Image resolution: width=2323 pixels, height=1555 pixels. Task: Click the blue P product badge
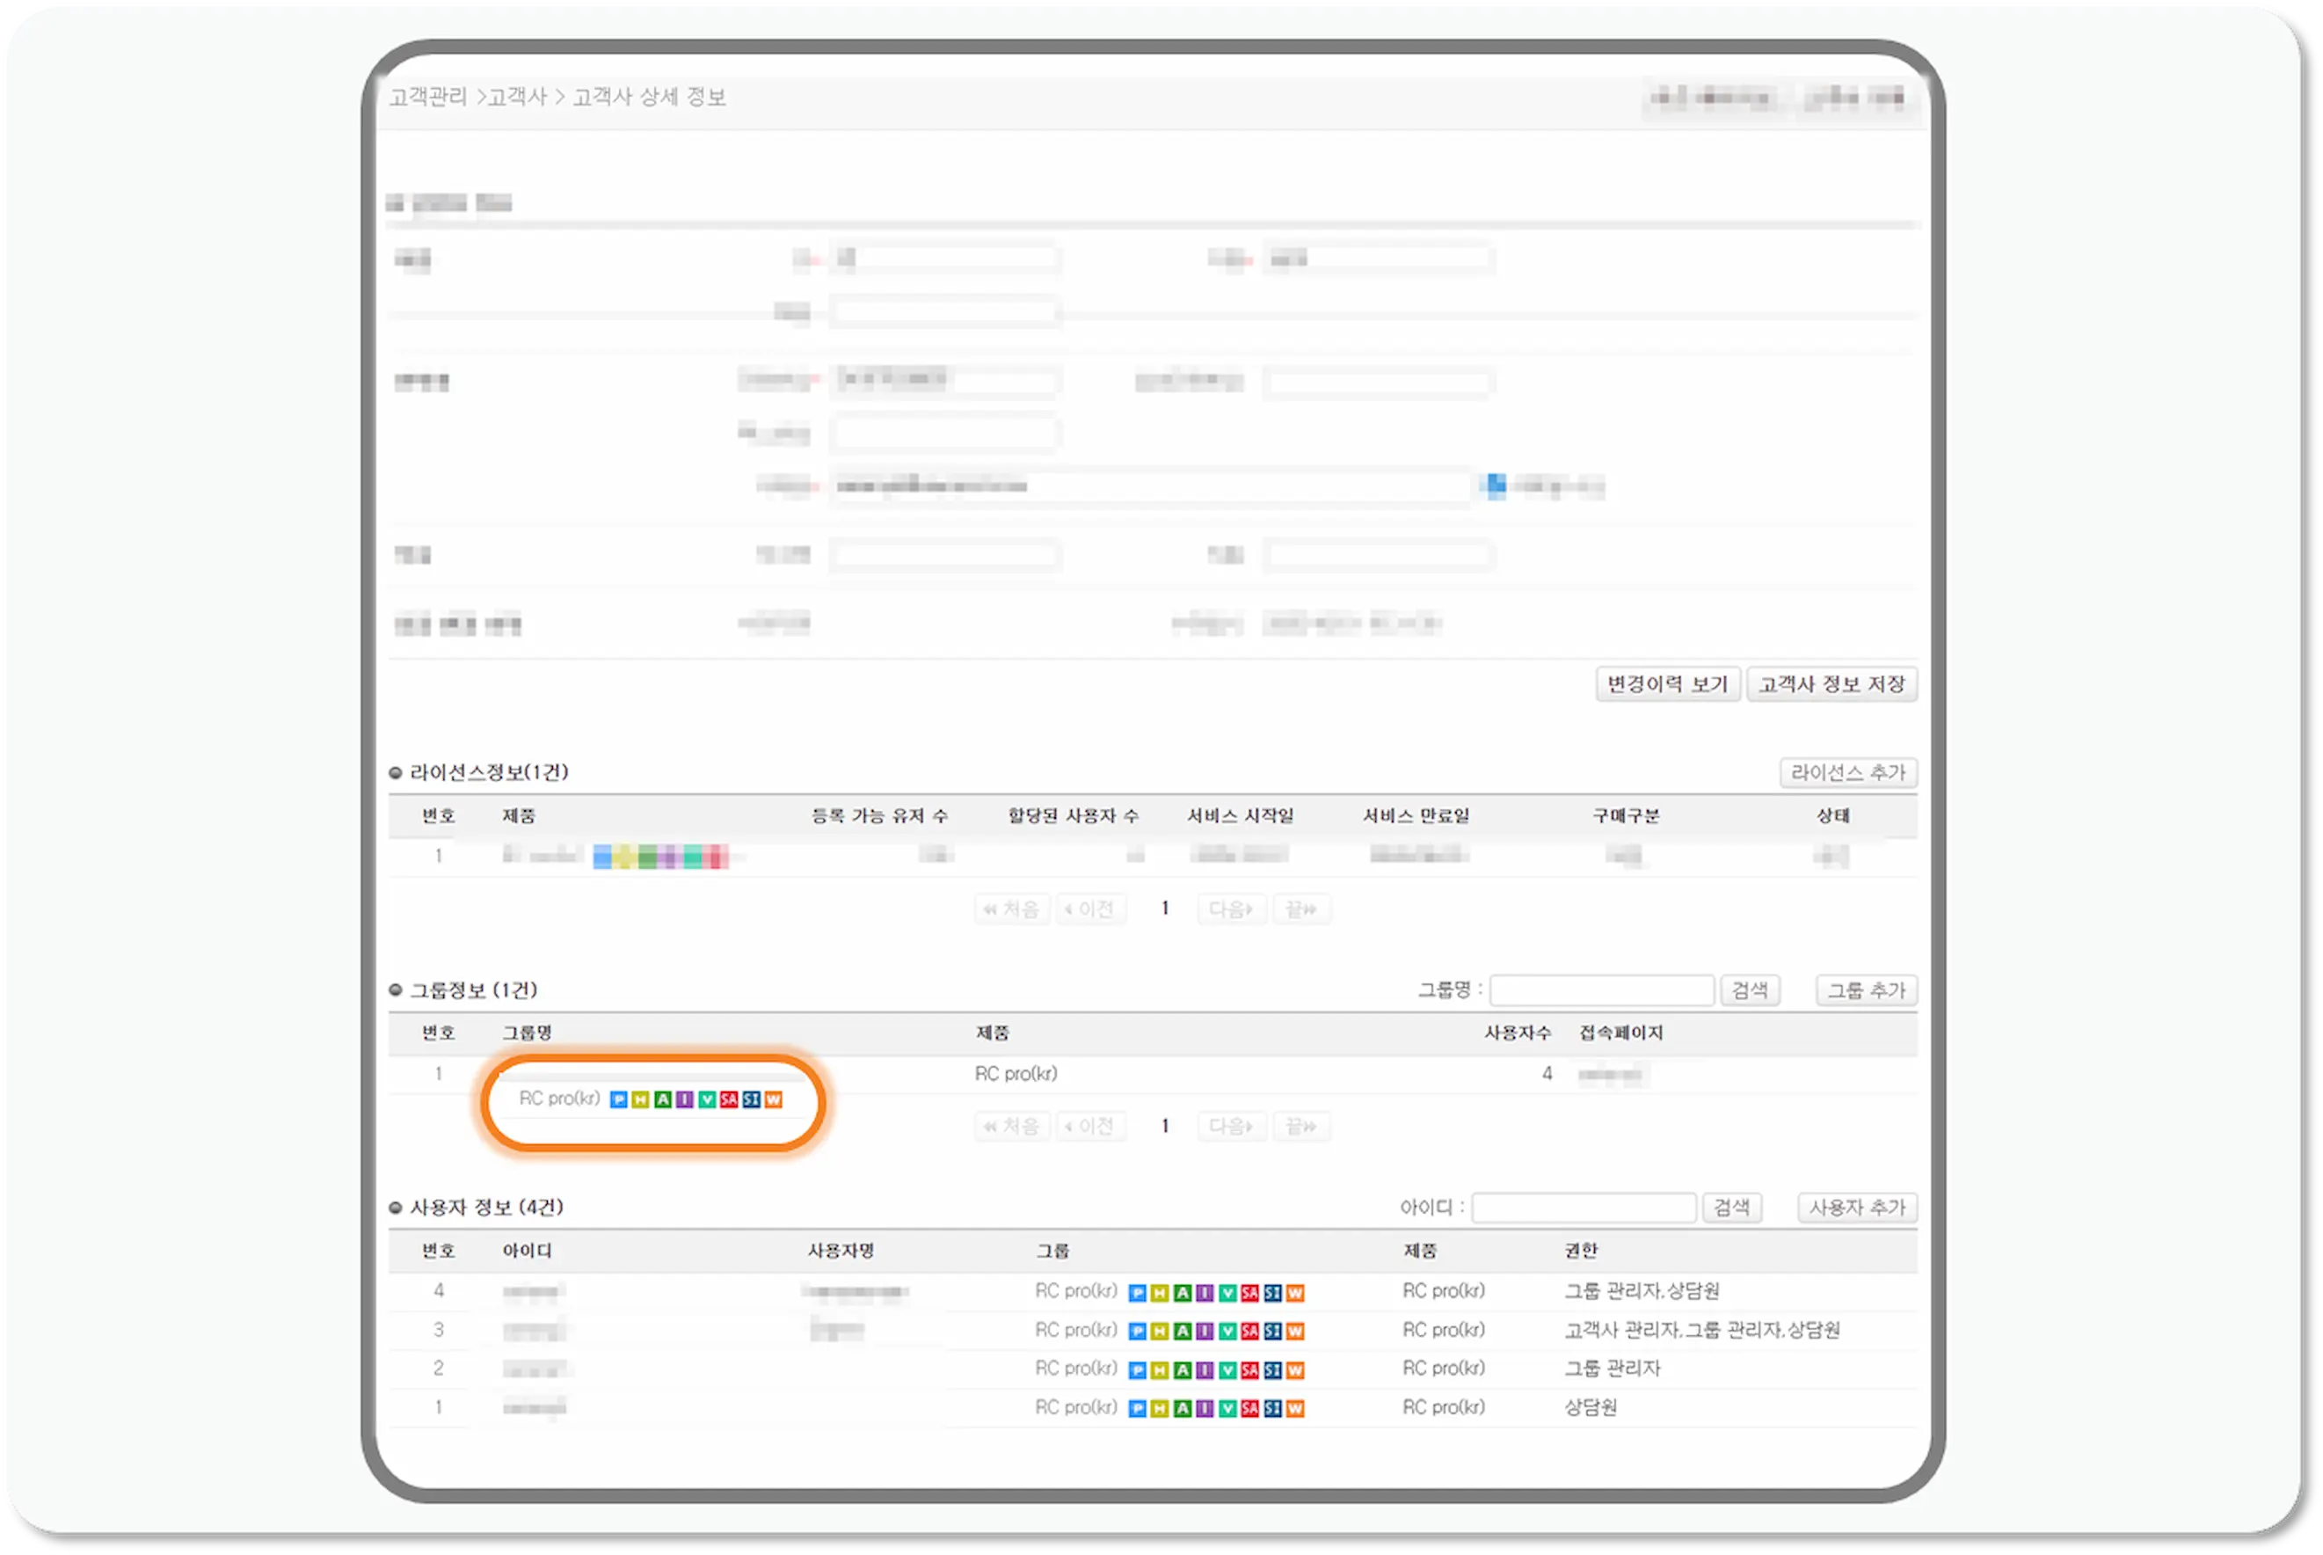(620, 1099)
